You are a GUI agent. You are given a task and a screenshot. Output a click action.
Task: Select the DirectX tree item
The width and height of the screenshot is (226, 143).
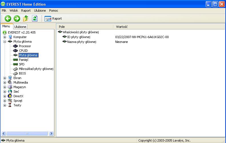[18, 96]
